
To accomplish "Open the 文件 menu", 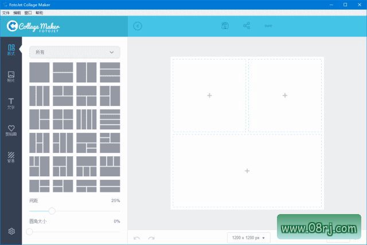I will click(x=6, y=12).
